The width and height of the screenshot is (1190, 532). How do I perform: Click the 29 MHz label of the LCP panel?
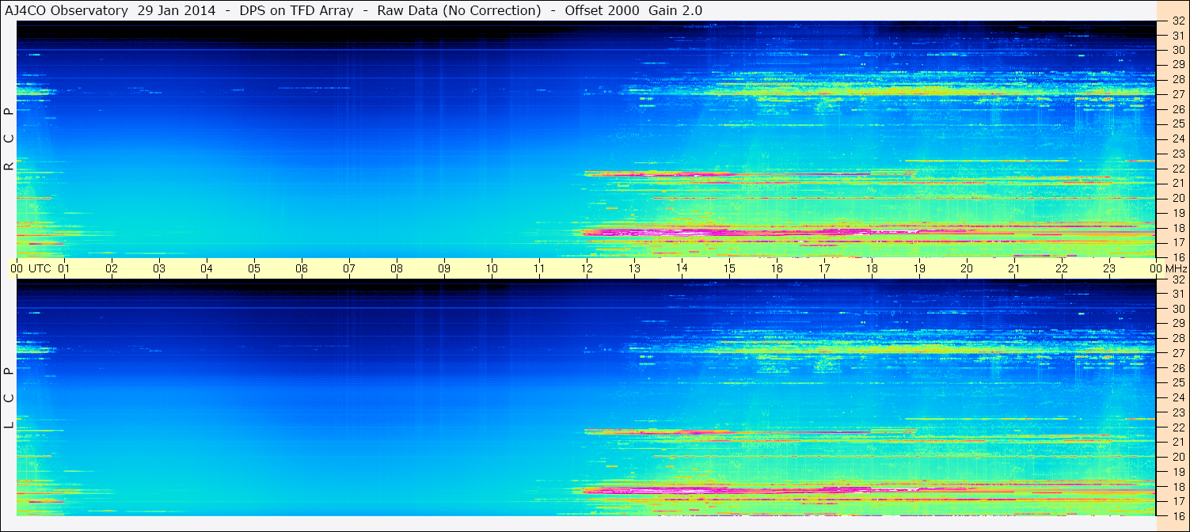pyautogui.click(x=1177, y=323)
